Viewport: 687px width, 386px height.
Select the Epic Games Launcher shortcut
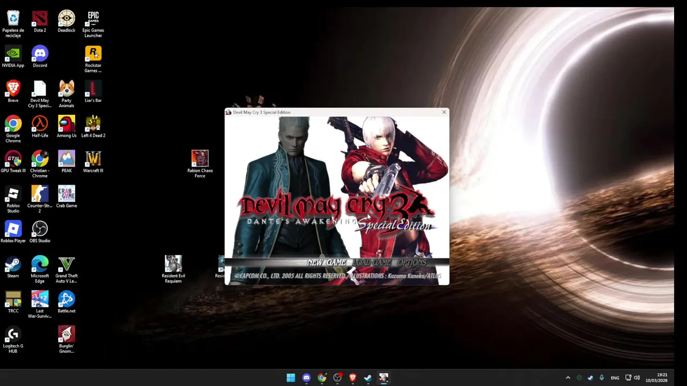93,24
